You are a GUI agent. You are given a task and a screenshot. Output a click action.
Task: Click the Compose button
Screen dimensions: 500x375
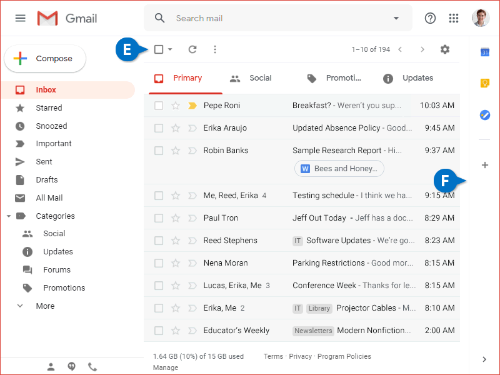45,59
